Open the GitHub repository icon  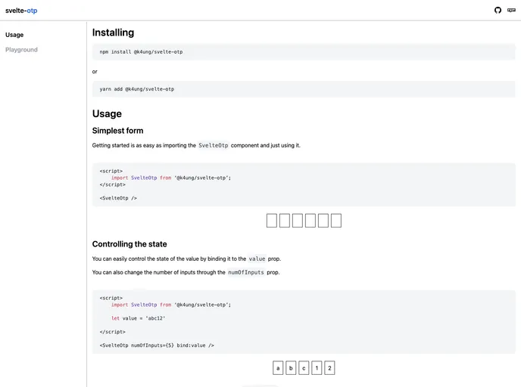pos(498,10)
